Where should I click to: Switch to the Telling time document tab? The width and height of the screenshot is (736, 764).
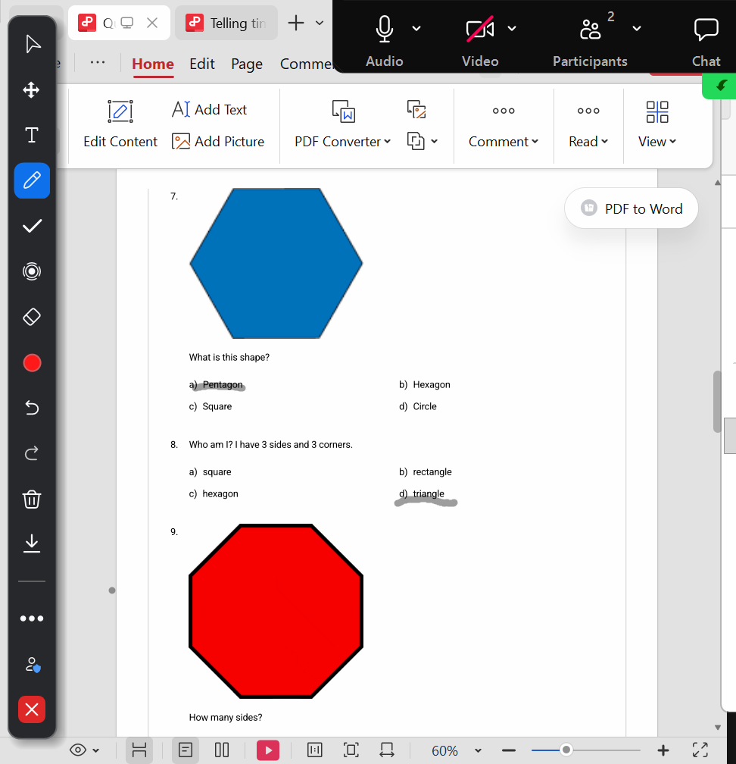[226, 23]
